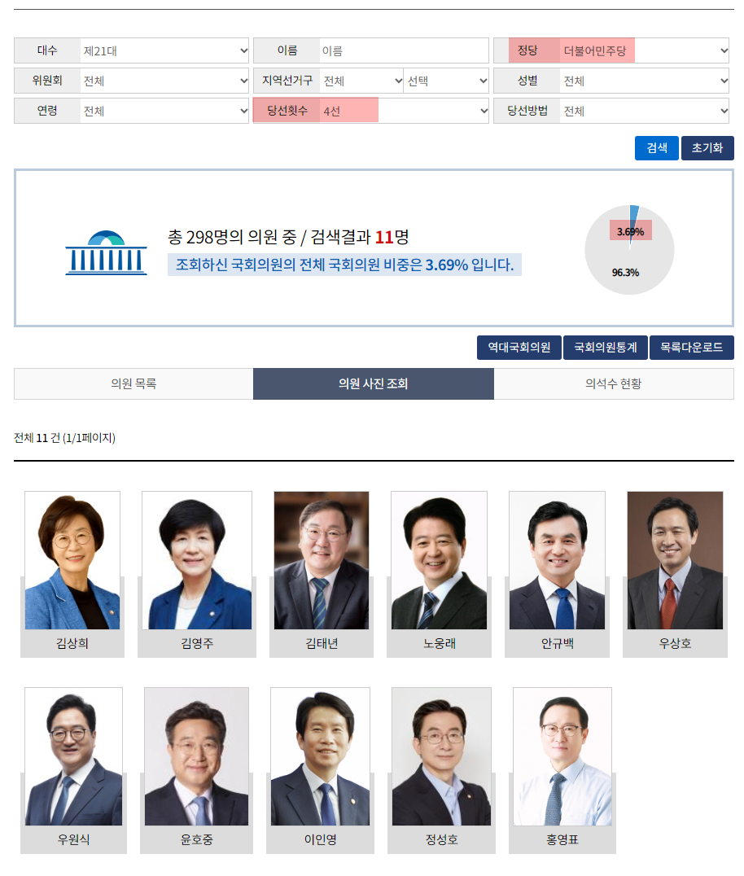Click the 홍영표 member photo

562,756
